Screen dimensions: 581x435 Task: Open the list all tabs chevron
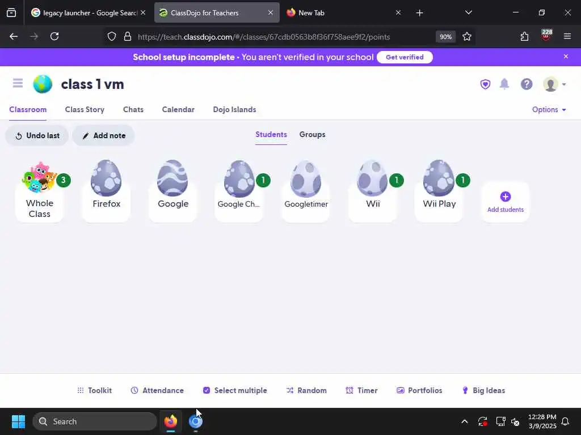pyautogui.click(x=468, y=12)
